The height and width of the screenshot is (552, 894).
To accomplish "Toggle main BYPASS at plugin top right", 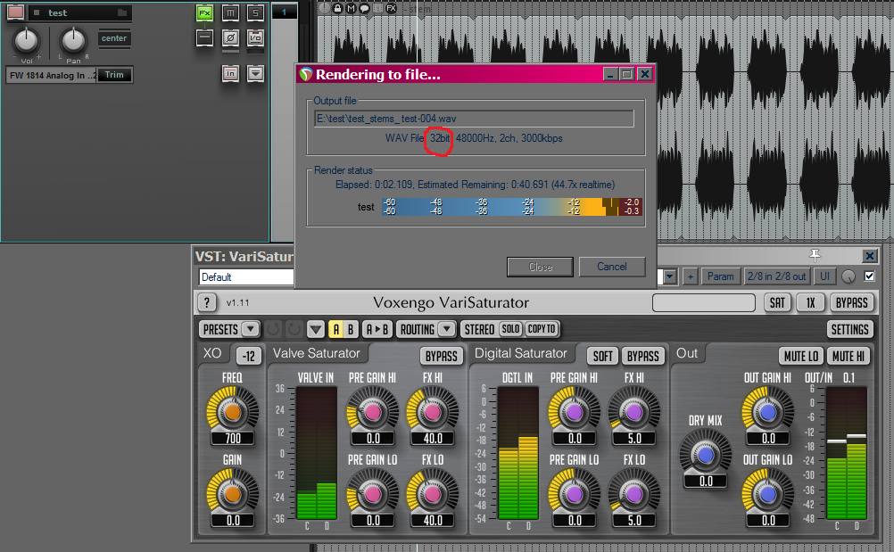I will pyautogui.click(x=851, y=302).
